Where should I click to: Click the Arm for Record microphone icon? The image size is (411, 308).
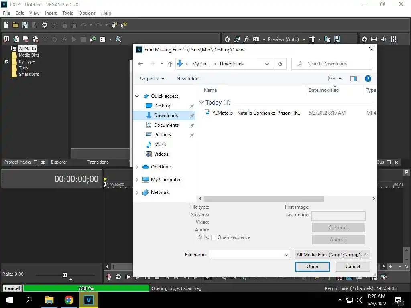pyautogui.click(x=109, y=277)
